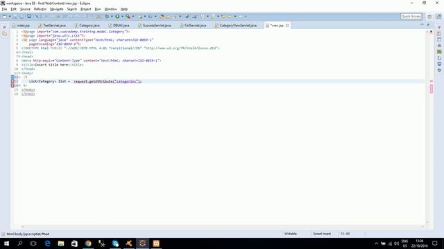Maximize the editor area
Image resolution: width=444 pixels, height=249 pixels.
(x=428, y=25)
